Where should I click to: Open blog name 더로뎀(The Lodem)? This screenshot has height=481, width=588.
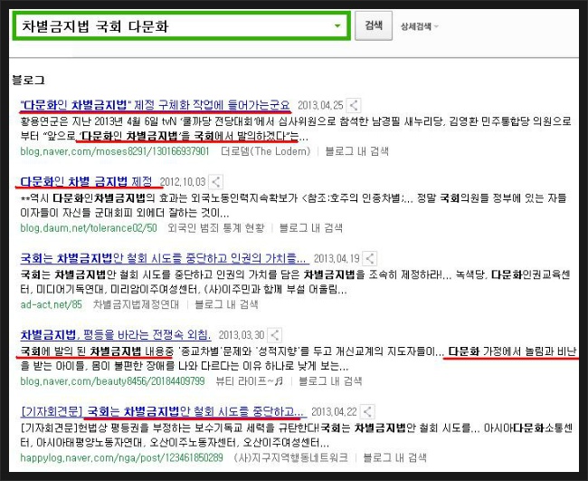265,151
